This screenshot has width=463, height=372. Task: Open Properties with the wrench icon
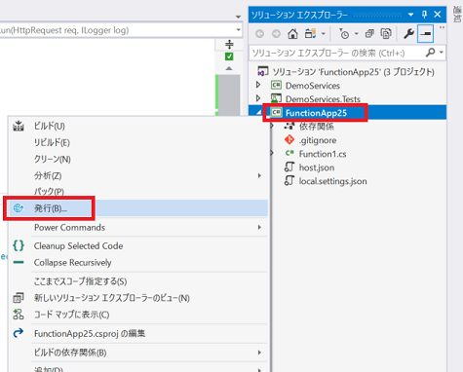pyautogui.click(x=408, y=33)
